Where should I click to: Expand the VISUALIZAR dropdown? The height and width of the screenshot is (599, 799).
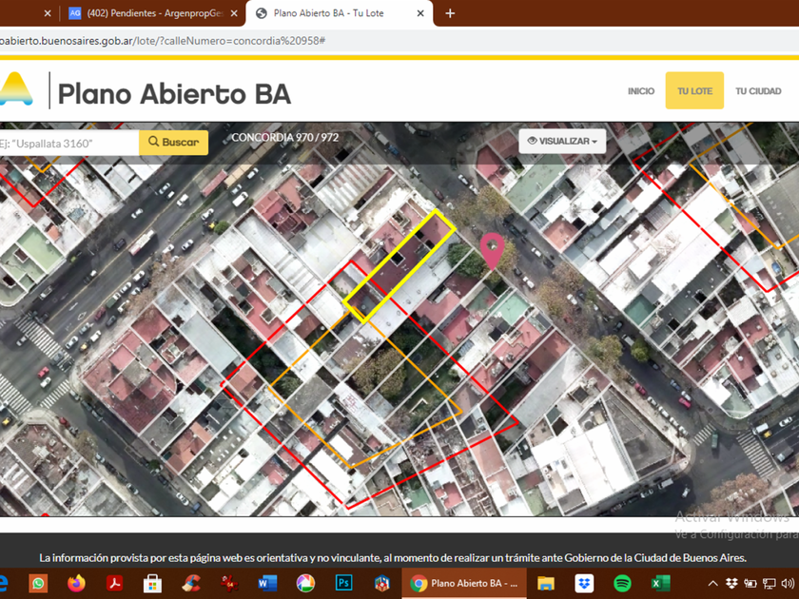562,141
